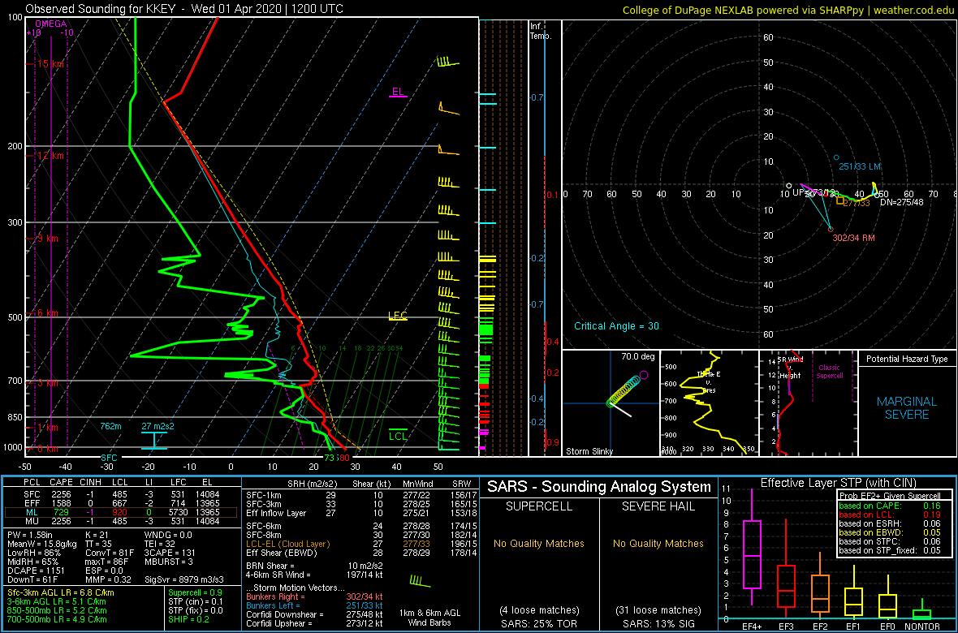Image resolution: width=958 pixels, height=633 pixels.
Task: Select the red RM circle on hodograph
Action: [x=831, y=229]
